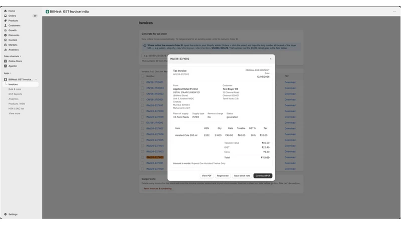The width and height of the screenshot is (401, 225).
Task: Click the BillNest app icon in the sidebar
Action: tap(6, 79)
